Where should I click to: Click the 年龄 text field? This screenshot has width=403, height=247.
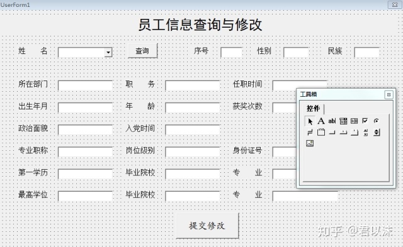[x=192, y=107]
